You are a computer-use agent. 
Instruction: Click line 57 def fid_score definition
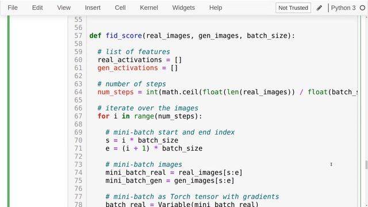[192, 36]
